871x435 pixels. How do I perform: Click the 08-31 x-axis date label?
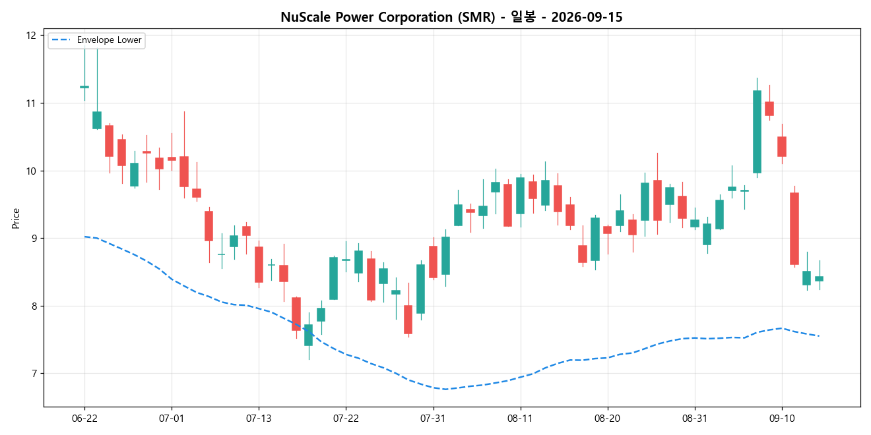tap(694, 419)
